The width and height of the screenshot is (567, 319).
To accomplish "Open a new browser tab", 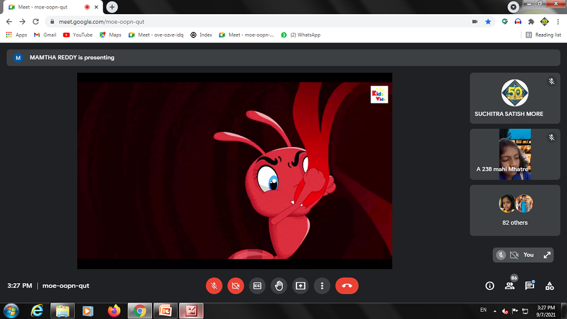I will pos(112,7).
